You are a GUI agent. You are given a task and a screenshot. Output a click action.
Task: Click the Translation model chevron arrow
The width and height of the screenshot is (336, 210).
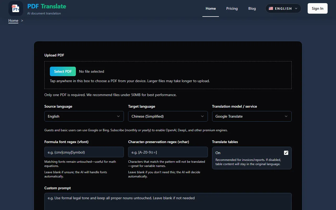286,116
